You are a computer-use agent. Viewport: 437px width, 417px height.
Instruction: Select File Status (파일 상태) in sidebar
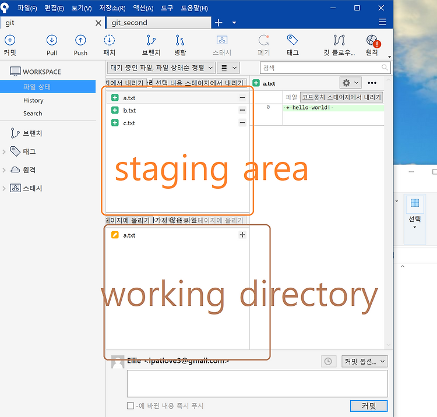[48, 87]
